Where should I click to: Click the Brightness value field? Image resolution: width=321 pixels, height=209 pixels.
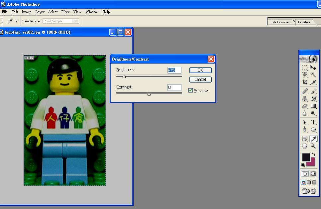point(174,70)
